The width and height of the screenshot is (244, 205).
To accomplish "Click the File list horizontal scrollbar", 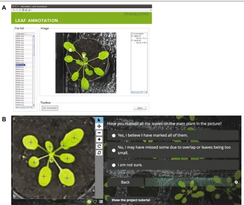I will pyautogui.click(x=24, y=107).
